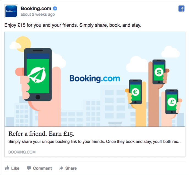Screen dimensions: 189x175
Task: Click the BOOKING.COM domain link
Action: tap(22, 152)
